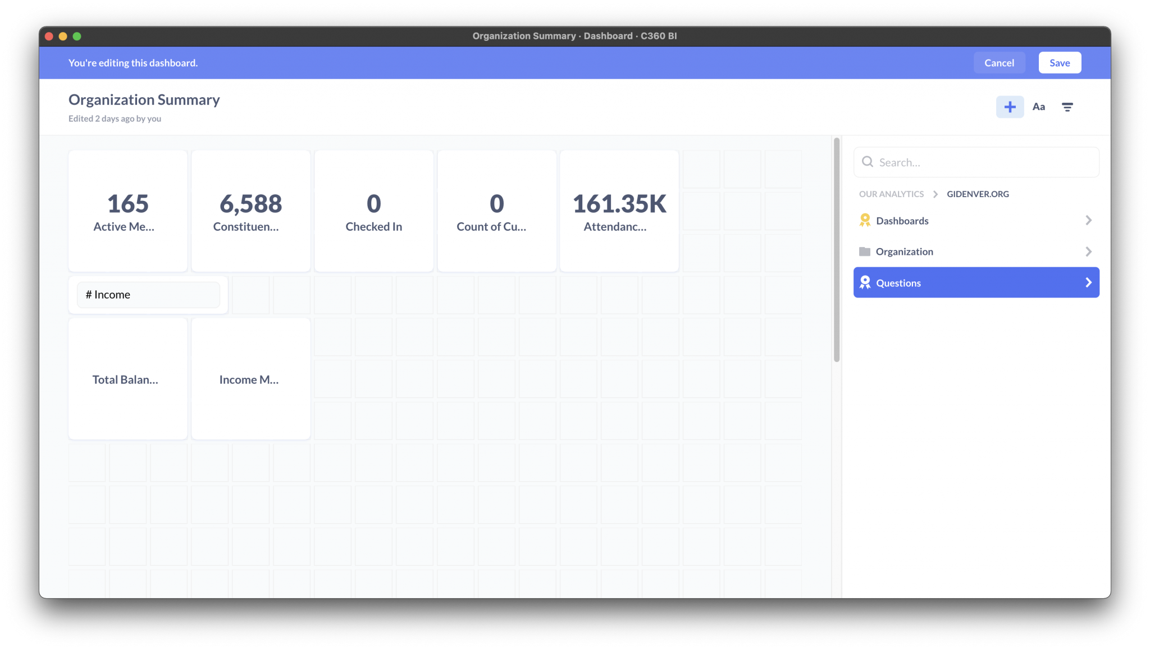The height and width of the screenshot is (650, 1150).
Task: Cancel editing the dashboard
Action: pos(999,62)
